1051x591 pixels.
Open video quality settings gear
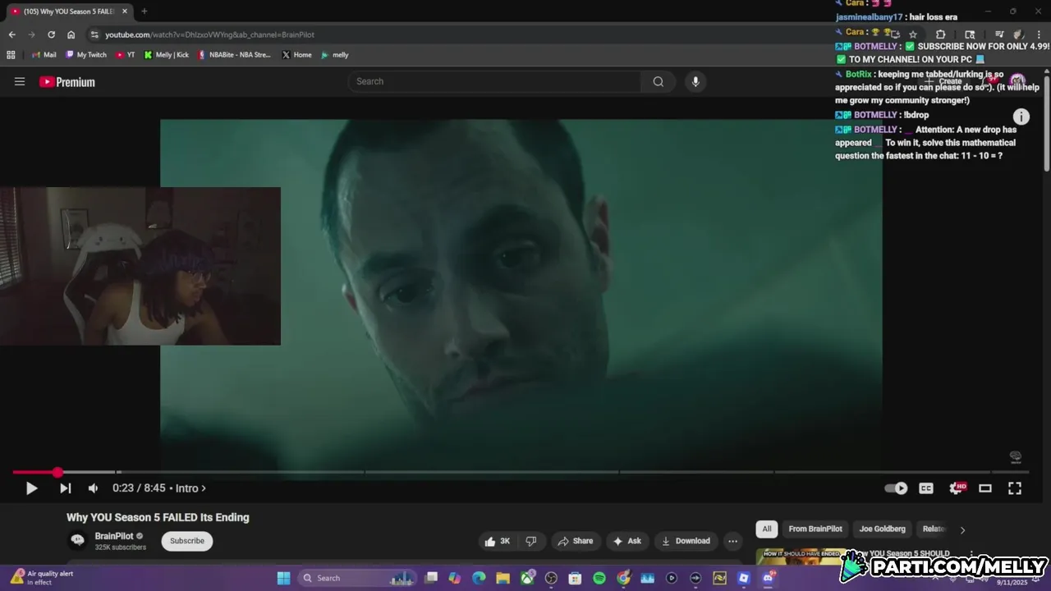point(957,488)
